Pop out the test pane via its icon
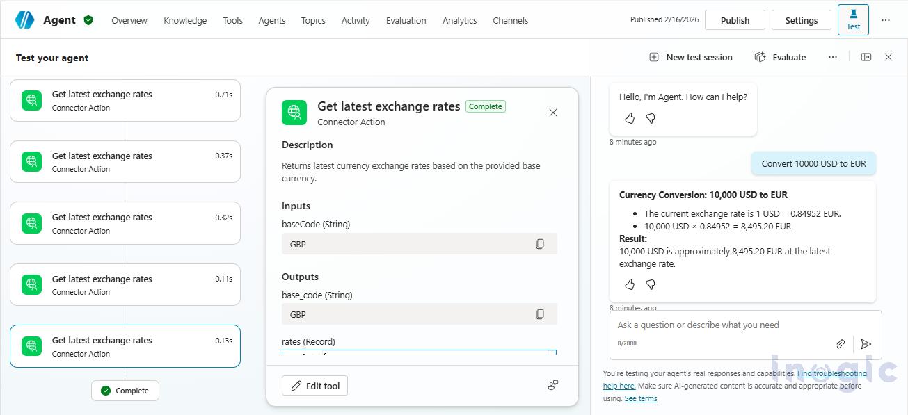The image size is (908, 415). tap(866, 56)
